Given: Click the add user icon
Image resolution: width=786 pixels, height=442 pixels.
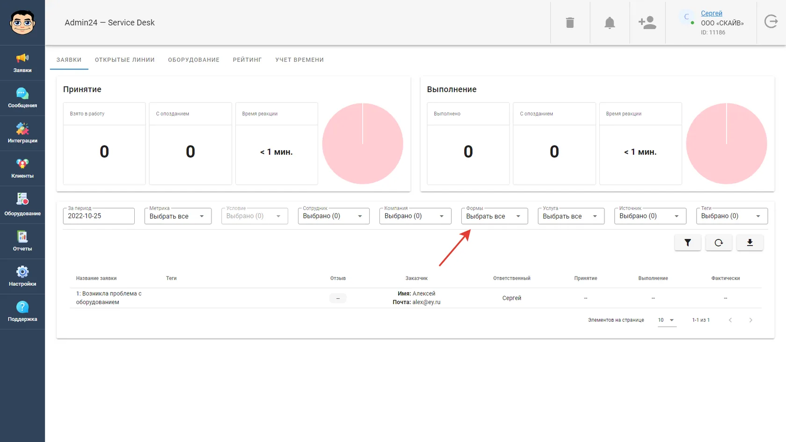Looking at the screenshot, I should (648, 22).
